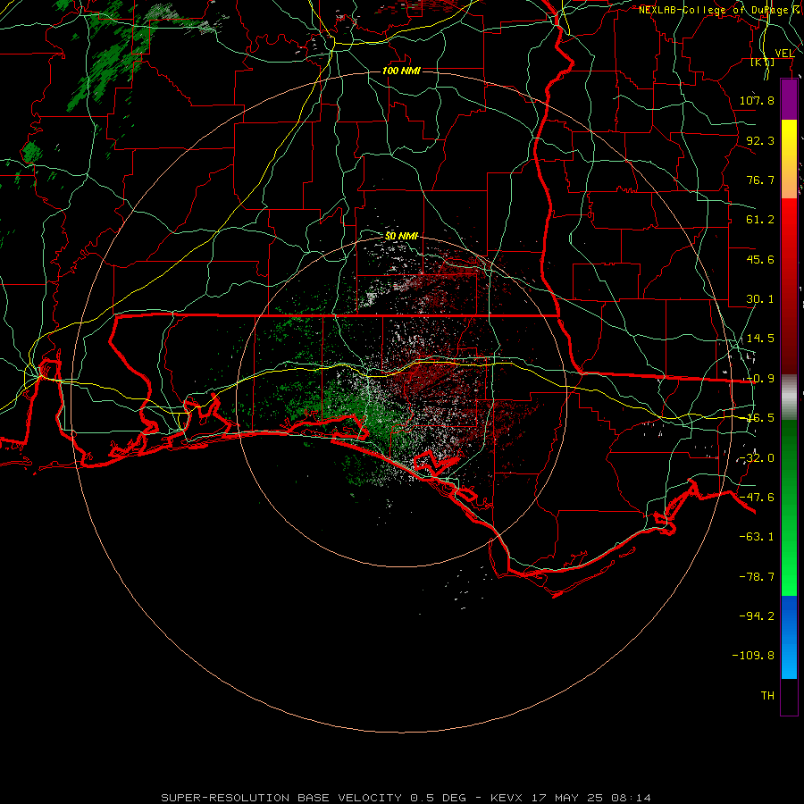Click the 61.2 velocity scale value
Screen dimensions: 804x804
click(x=760, y=220)
